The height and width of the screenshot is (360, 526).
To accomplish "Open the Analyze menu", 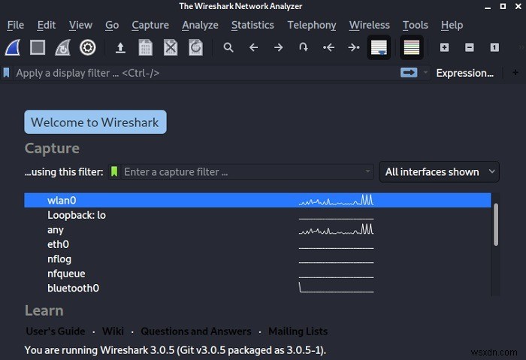I will point(200,25).
